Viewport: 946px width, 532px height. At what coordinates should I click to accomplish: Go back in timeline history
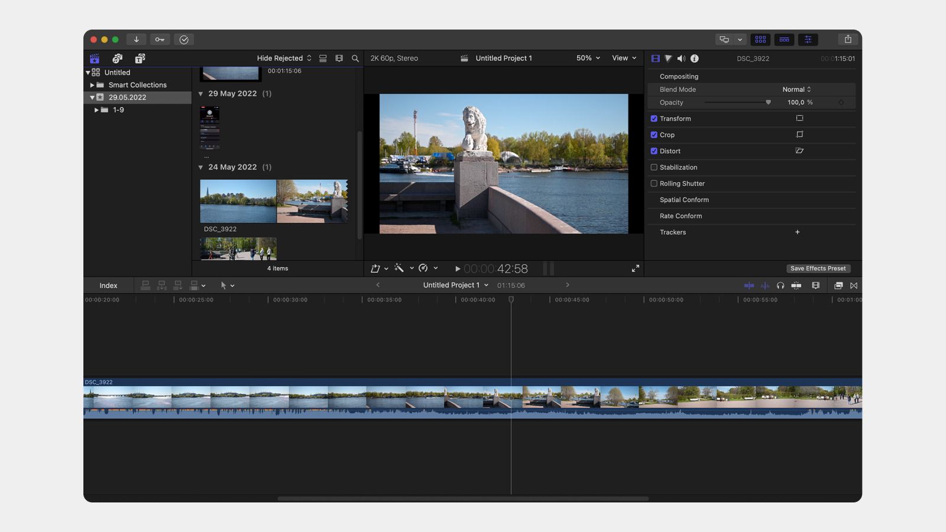click(x=378, y=285)
